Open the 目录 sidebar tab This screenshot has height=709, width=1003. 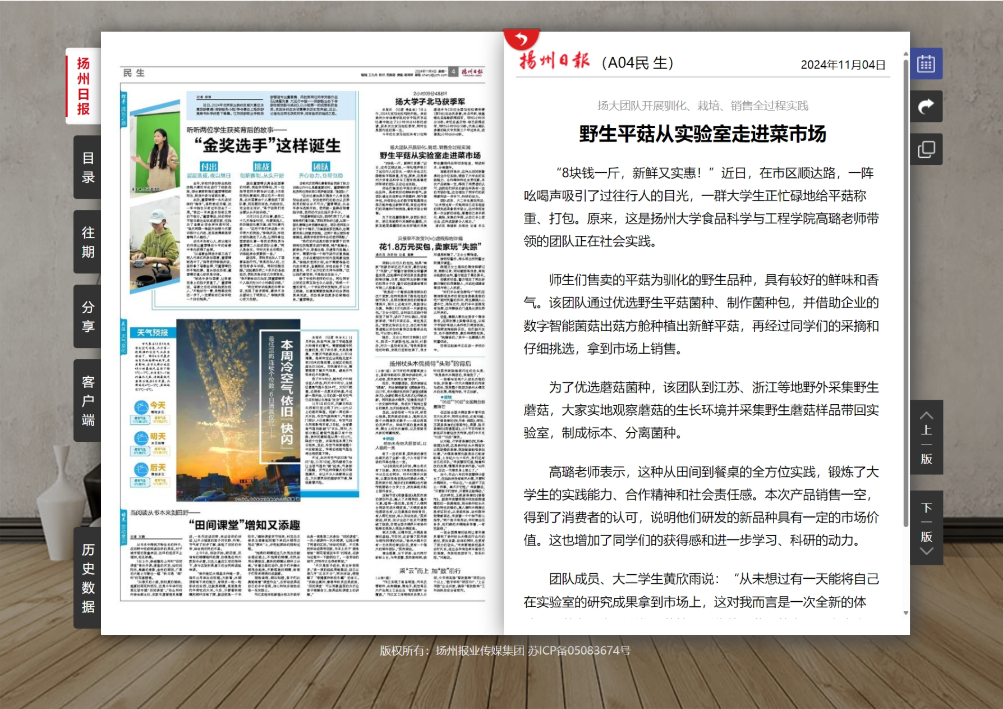(88, 167)
